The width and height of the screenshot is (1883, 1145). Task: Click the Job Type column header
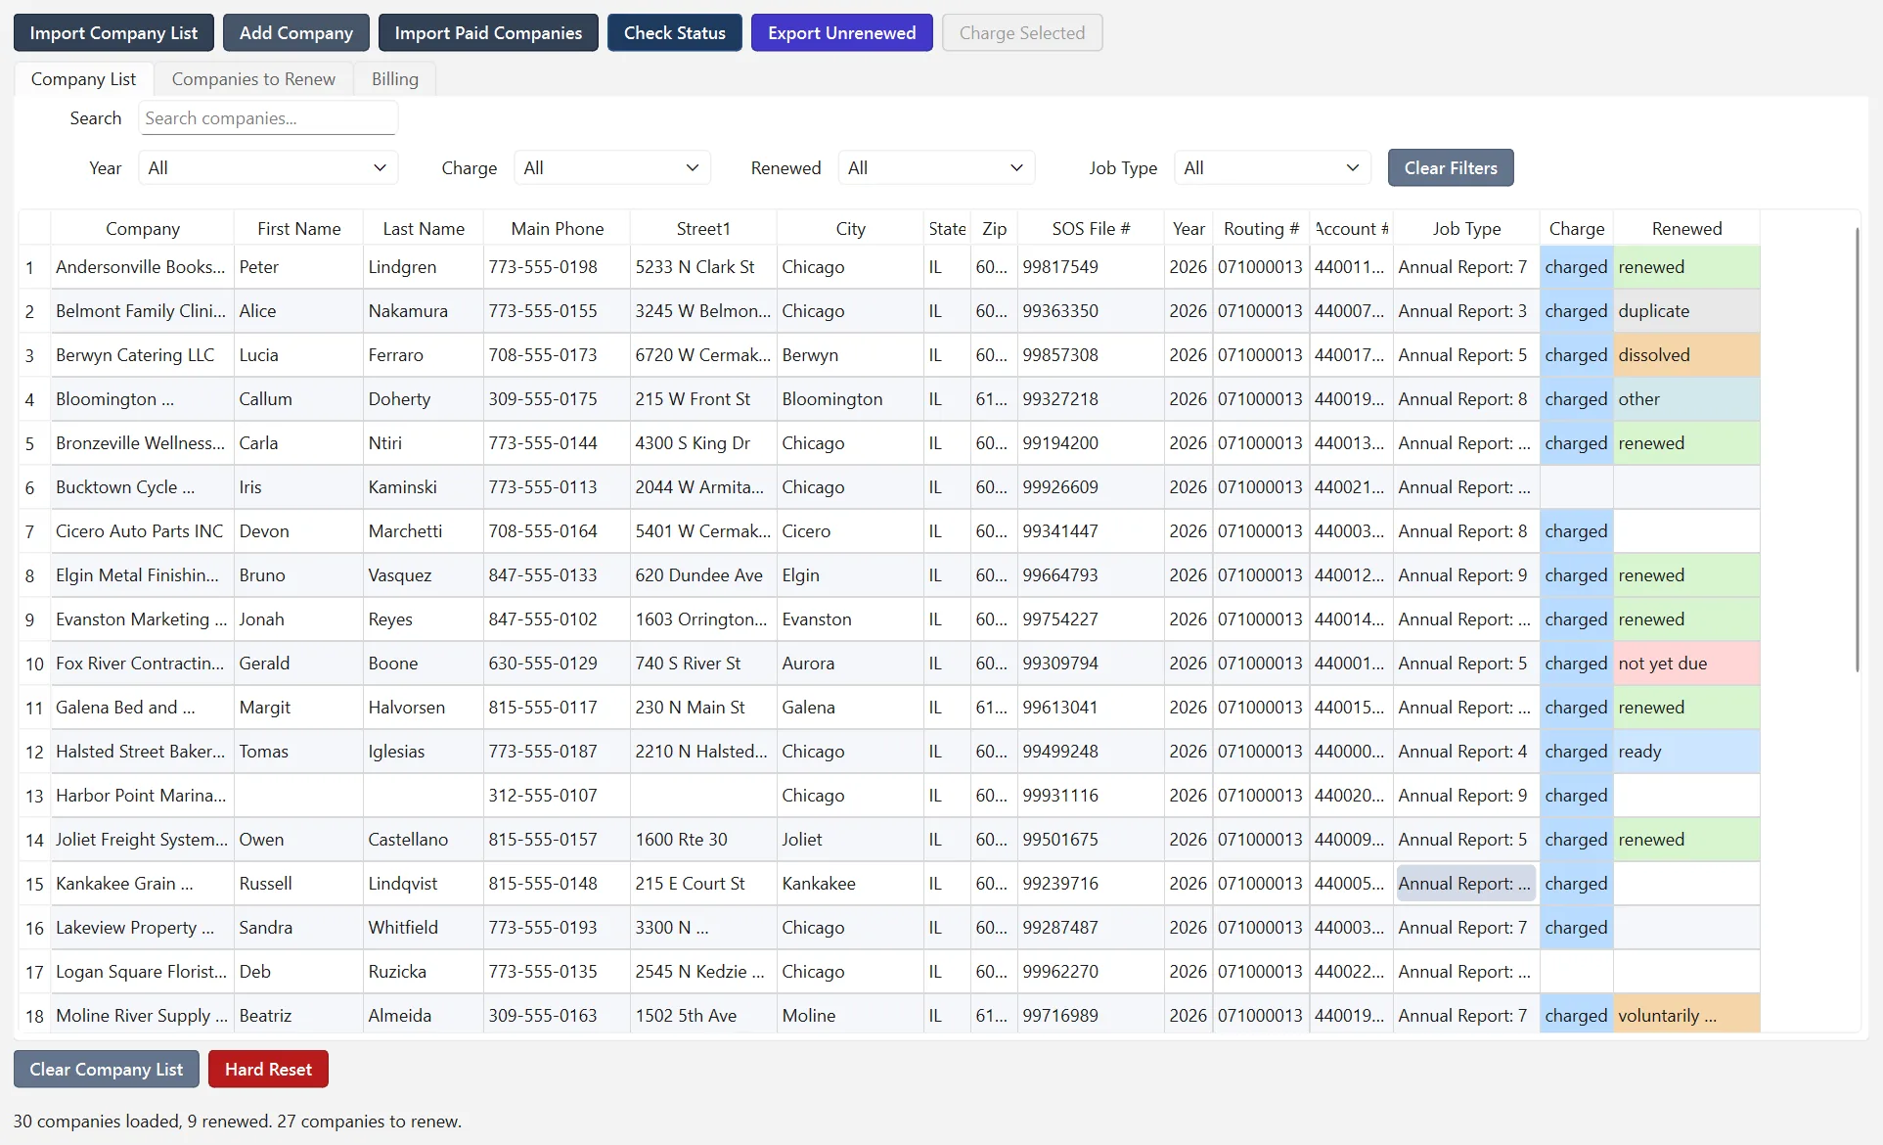click(x=1466, y=228)
